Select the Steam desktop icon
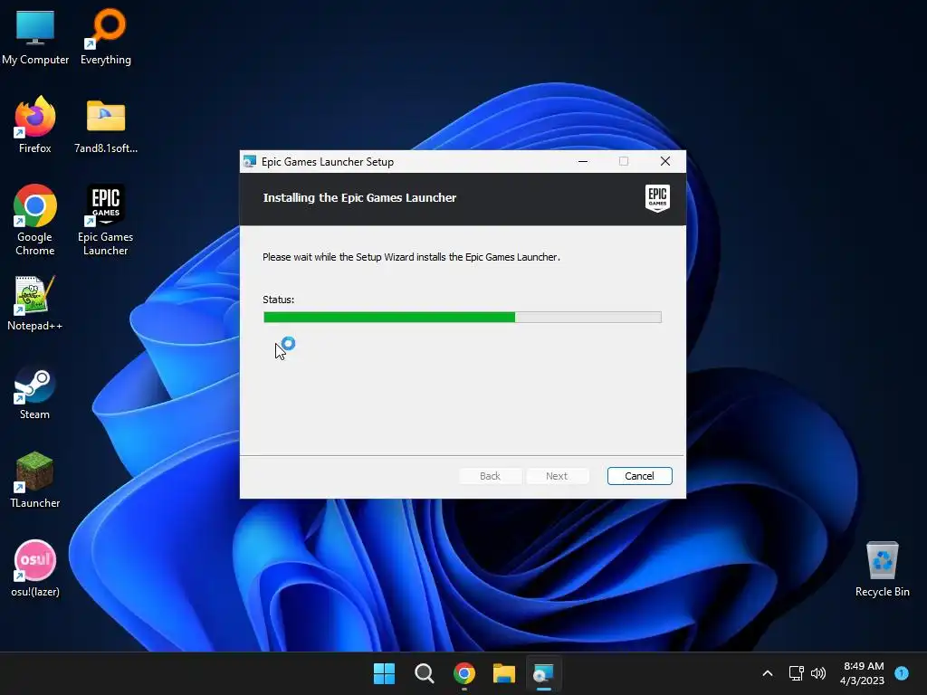Screen dimensions: 927x695 [35, 393]
